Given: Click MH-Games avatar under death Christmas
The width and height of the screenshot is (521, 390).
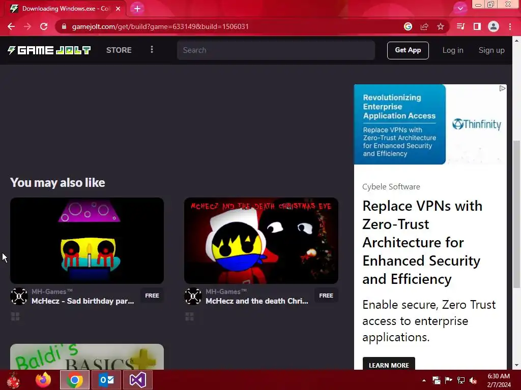Looking at the screenshot, I should (x=193, y=296).
